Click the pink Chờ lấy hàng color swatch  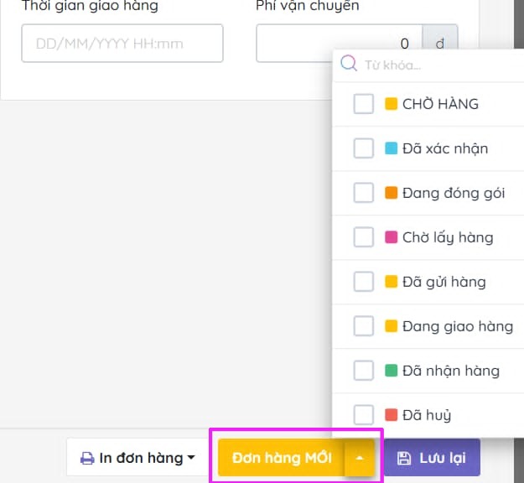click(391, 237)
